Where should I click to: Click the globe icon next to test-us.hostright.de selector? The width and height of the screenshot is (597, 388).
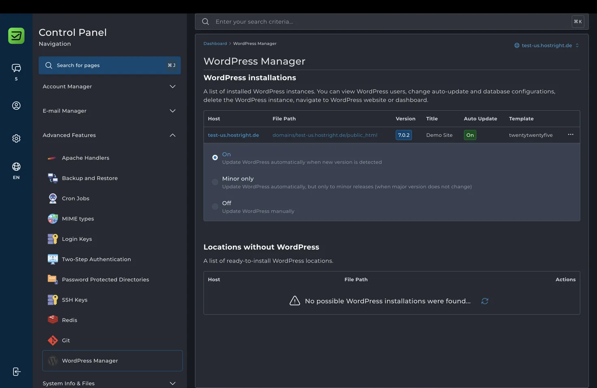coord(517,45)
